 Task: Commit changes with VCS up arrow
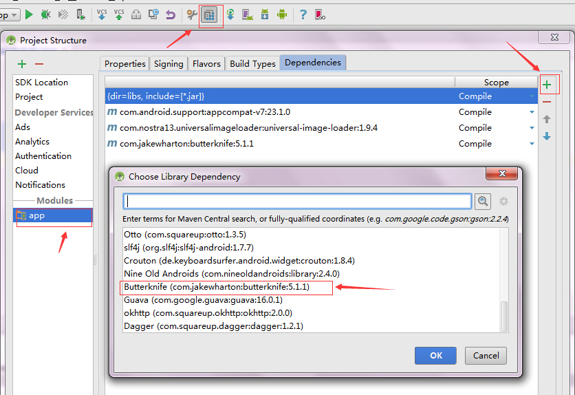119,14
